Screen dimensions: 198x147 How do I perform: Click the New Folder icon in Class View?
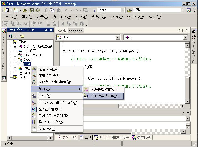point(22,36)
